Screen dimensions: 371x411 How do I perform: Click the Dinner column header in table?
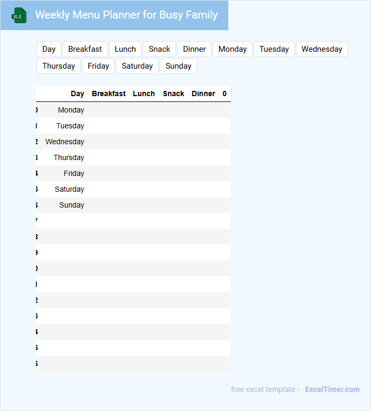pyautogui.click(x=203, y=94)
